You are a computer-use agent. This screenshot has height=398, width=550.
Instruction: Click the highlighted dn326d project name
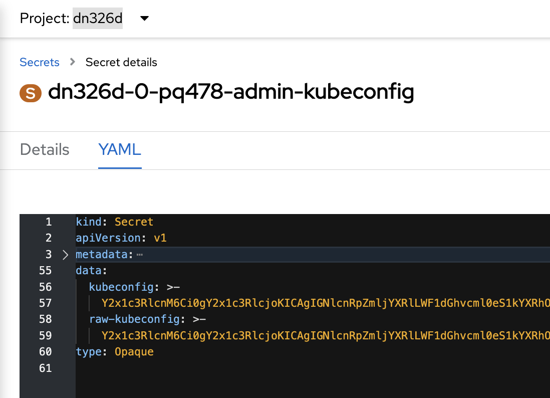[98, 18]
